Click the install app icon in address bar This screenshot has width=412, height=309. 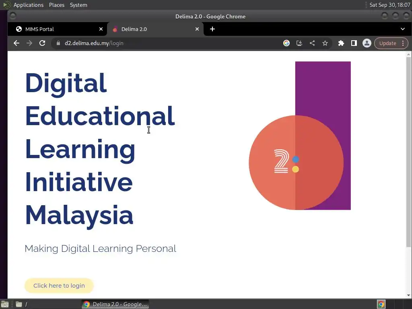(x=299, y=43)
